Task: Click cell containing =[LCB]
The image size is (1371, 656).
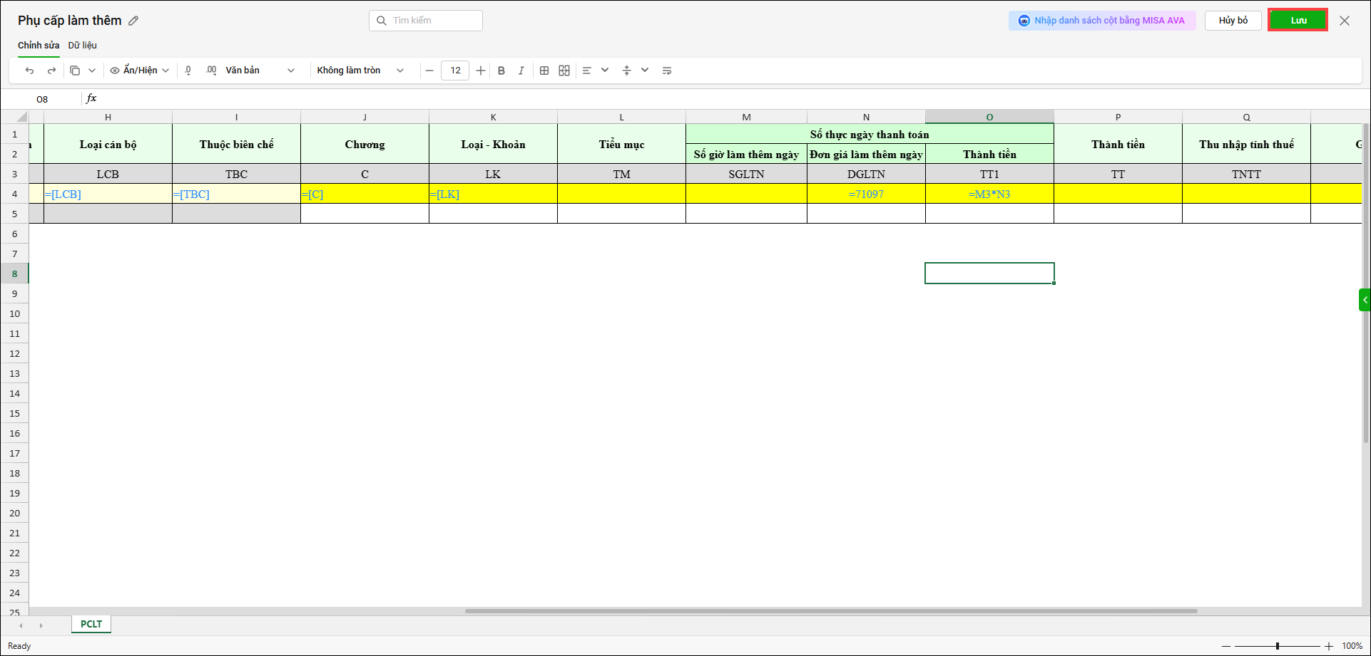Action: coord(108,194)
